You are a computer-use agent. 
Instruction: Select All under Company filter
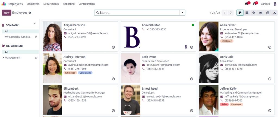click(20, 31)
